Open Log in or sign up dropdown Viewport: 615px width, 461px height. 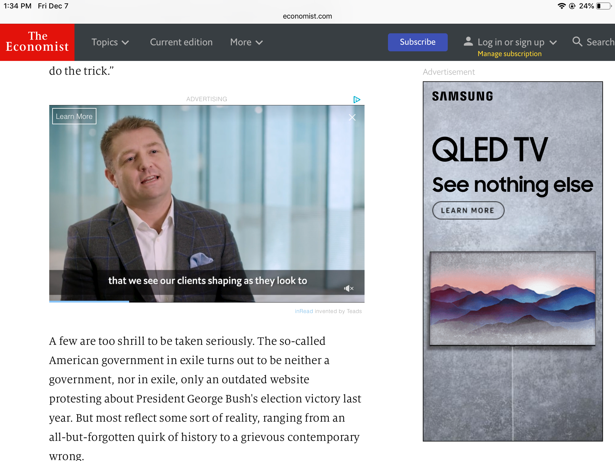coord(517,42)
